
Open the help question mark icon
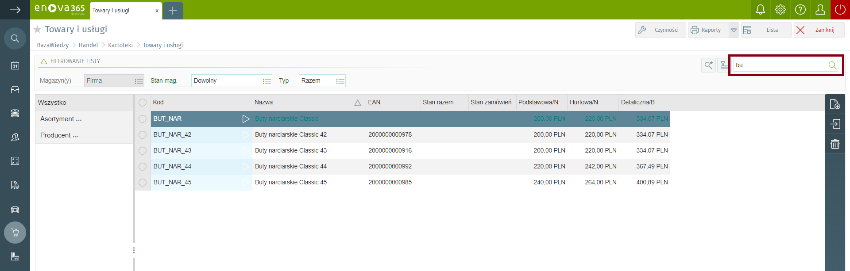800,10
